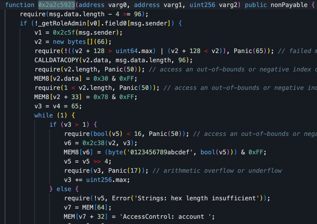The width and height of the screenshot is (317, 224).
Task: Click 'require(1 < v2.length' statement
Action: pyautogui.click(x=73, y=88)
